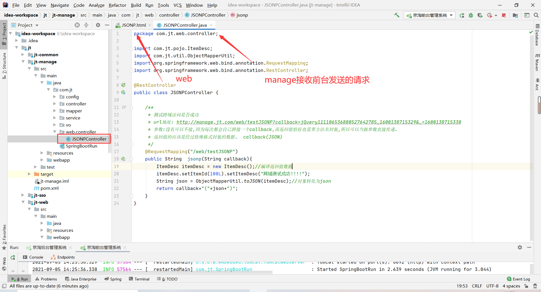Image resolution: width=541 pixels, height=292 pixels.
Task: Click the inspection checkmark at editor top right
Action: pyautogui.click(x=531, y=33)
